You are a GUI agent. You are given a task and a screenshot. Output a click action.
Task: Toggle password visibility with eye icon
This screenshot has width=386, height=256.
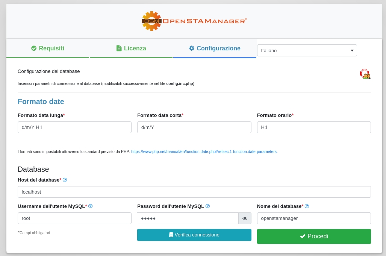point(245,218)
